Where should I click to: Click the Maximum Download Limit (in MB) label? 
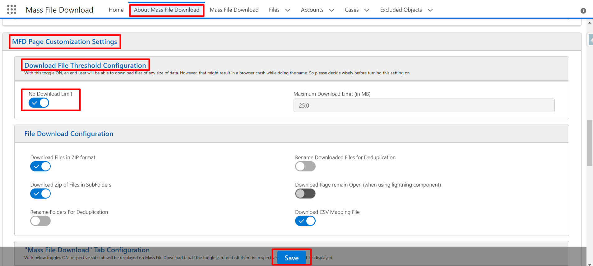coord(332,94)
